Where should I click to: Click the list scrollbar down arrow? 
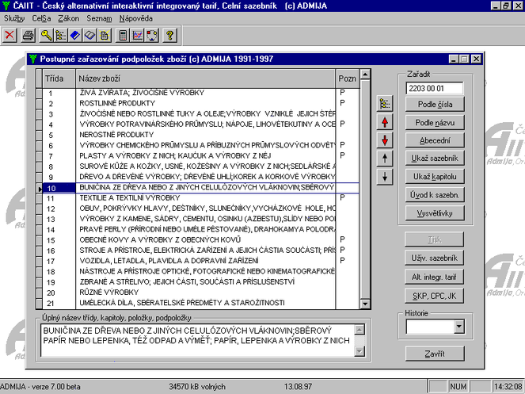[365, 303]
